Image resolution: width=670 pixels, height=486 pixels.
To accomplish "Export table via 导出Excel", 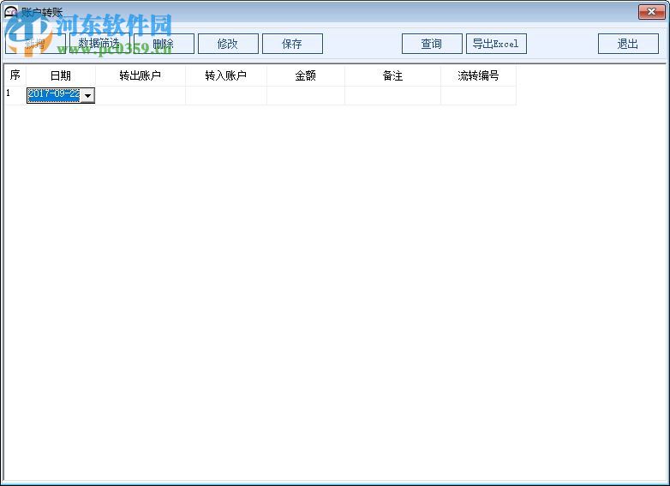I will coord(496,44).
